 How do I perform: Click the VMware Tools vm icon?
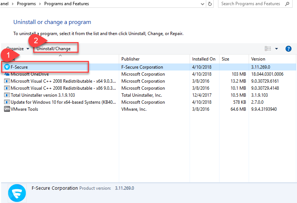[7, 109]
